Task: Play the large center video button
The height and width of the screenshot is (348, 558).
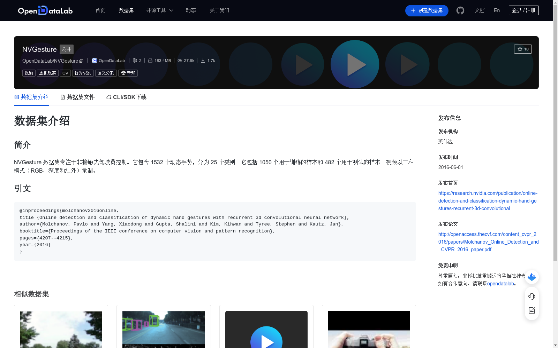Action: click(x=355, y=64)
